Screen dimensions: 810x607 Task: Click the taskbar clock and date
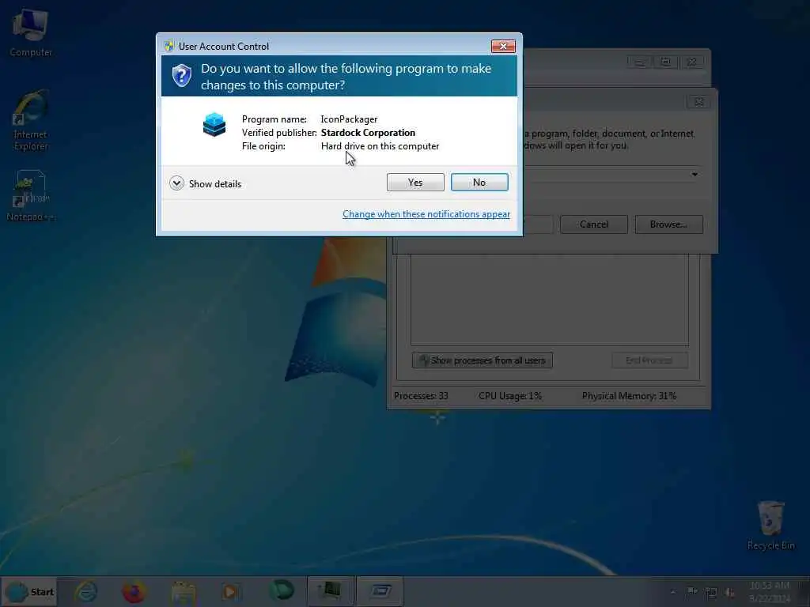click(769, 592)
